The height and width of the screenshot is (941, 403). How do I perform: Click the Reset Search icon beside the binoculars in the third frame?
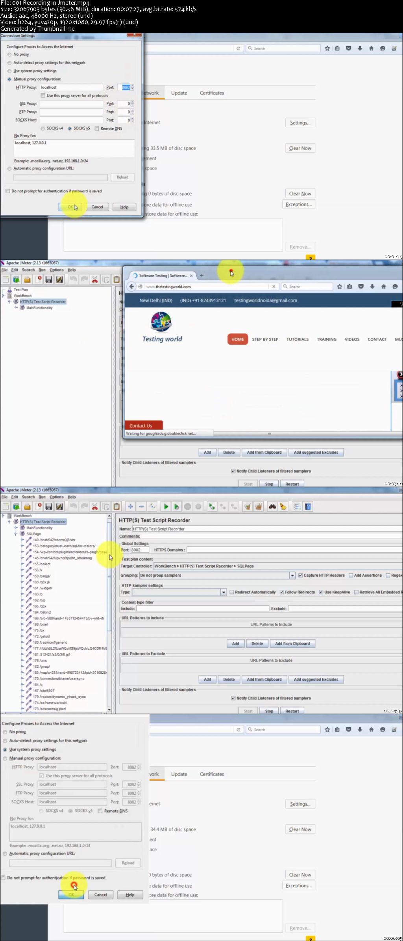pos(283,507)
